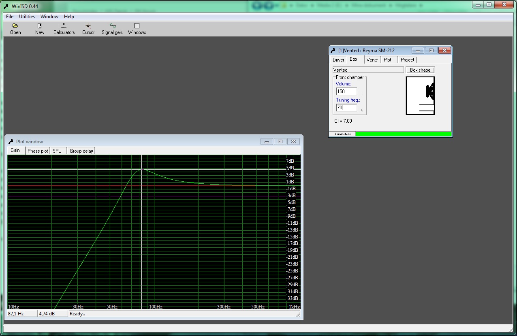Click the -3dB gain axis label
This screenshot has width=517, height=336.
[291, 196]
